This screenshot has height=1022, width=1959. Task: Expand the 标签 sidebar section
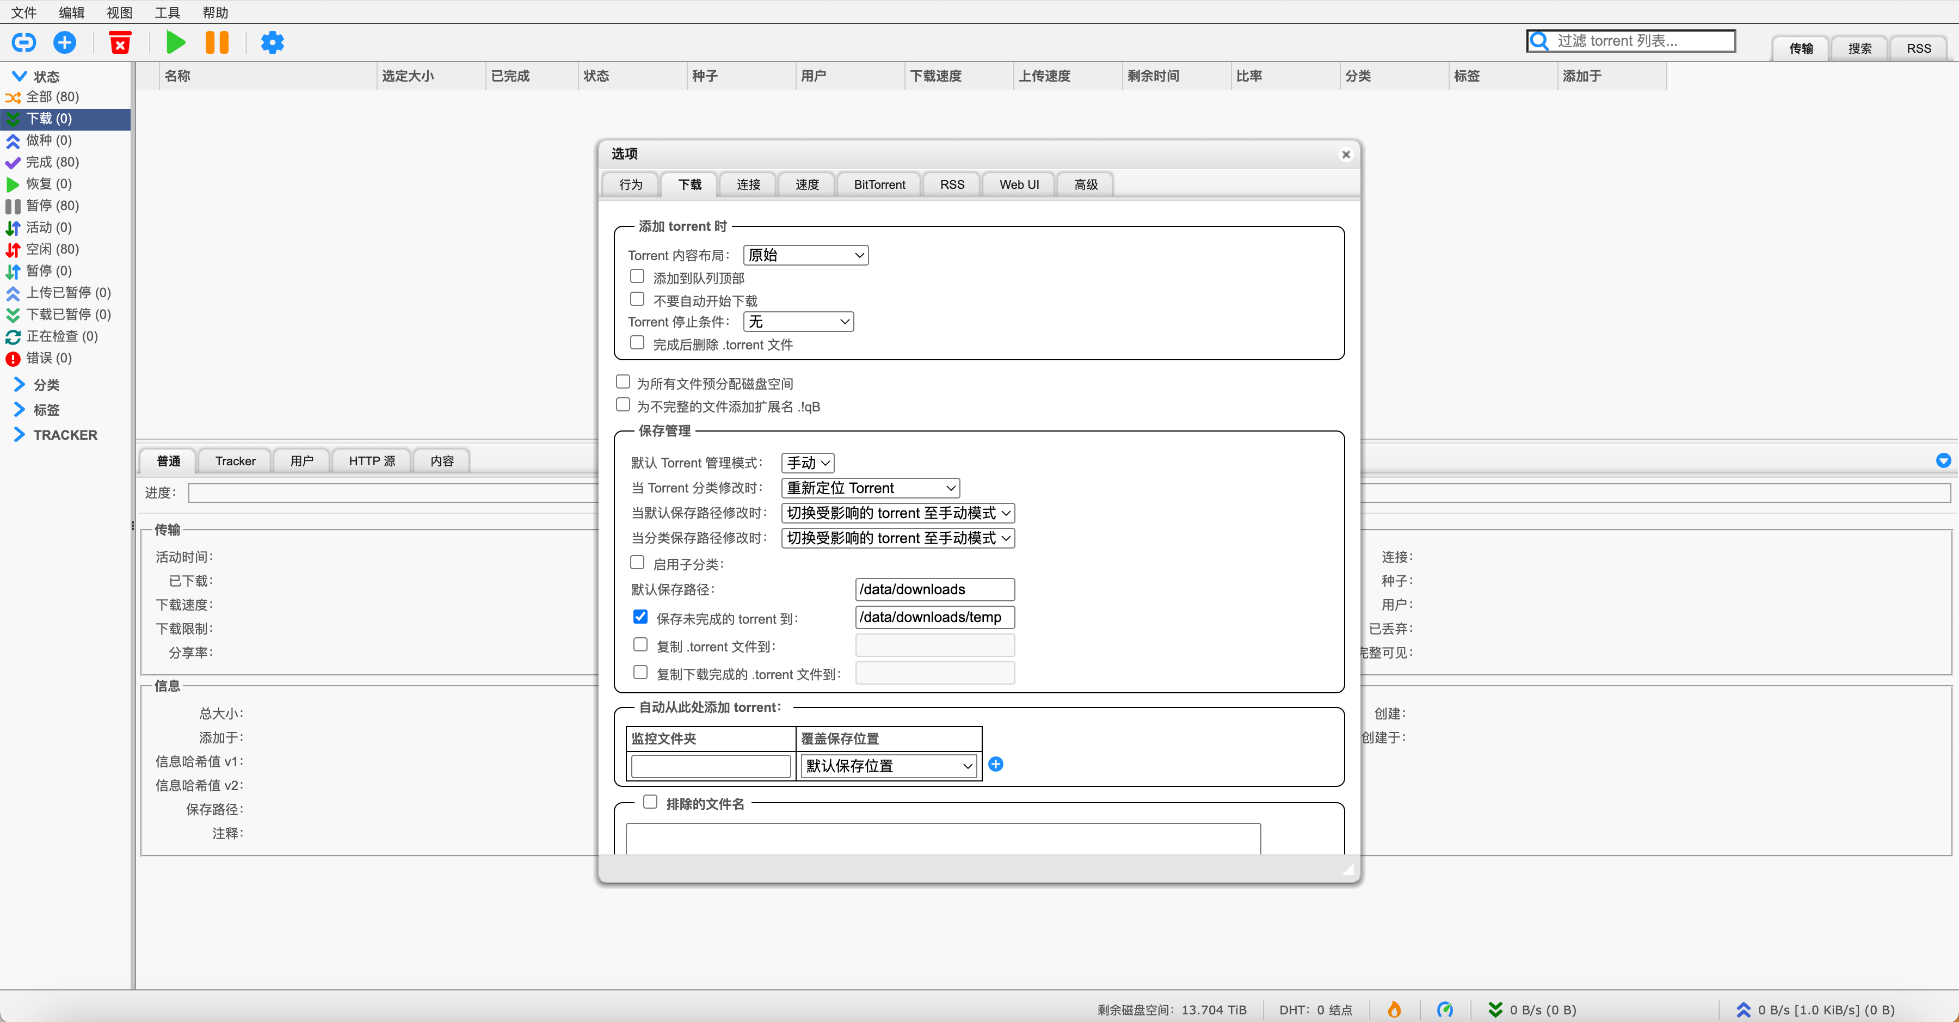(20, 410)
